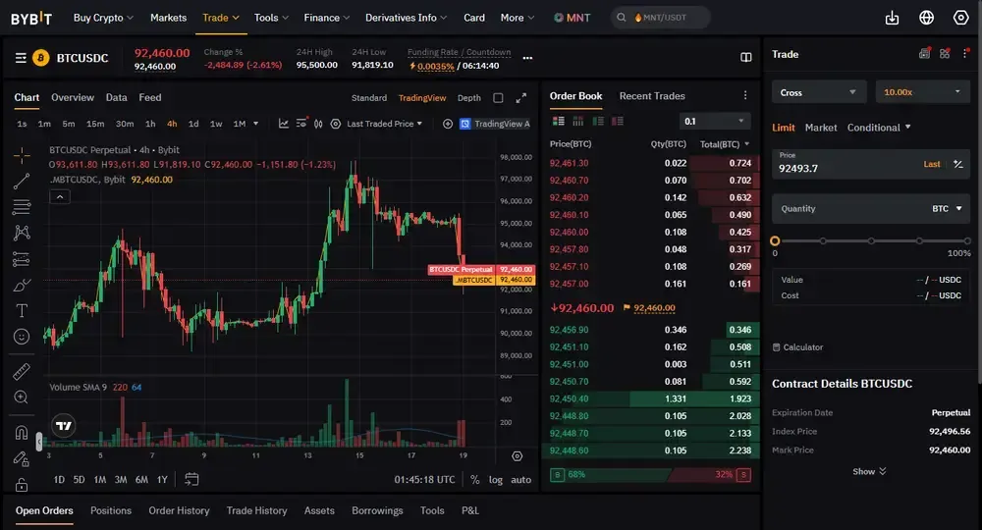Image resolution: width=982 pixels, height=530 pixels.
Task: Open the language globe icon
Action: tap(926, 18)
